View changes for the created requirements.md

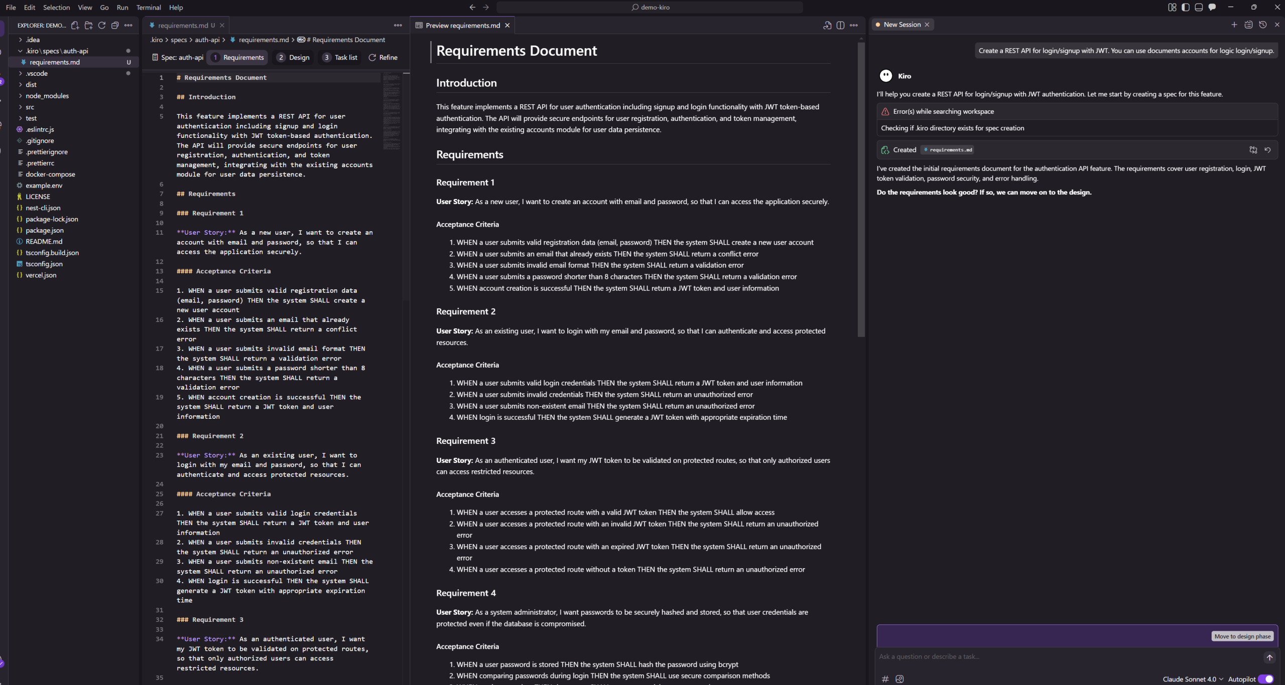pyautogui.click(x=1253, y=150)
